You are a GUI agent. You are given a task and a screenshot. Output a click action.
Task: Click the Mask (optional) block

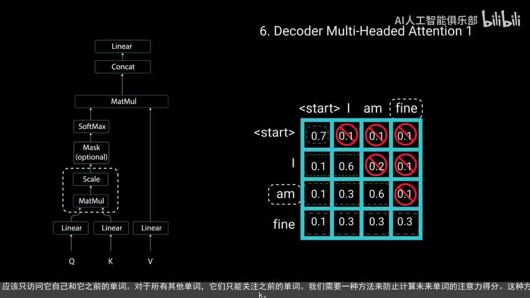point(91,152)
